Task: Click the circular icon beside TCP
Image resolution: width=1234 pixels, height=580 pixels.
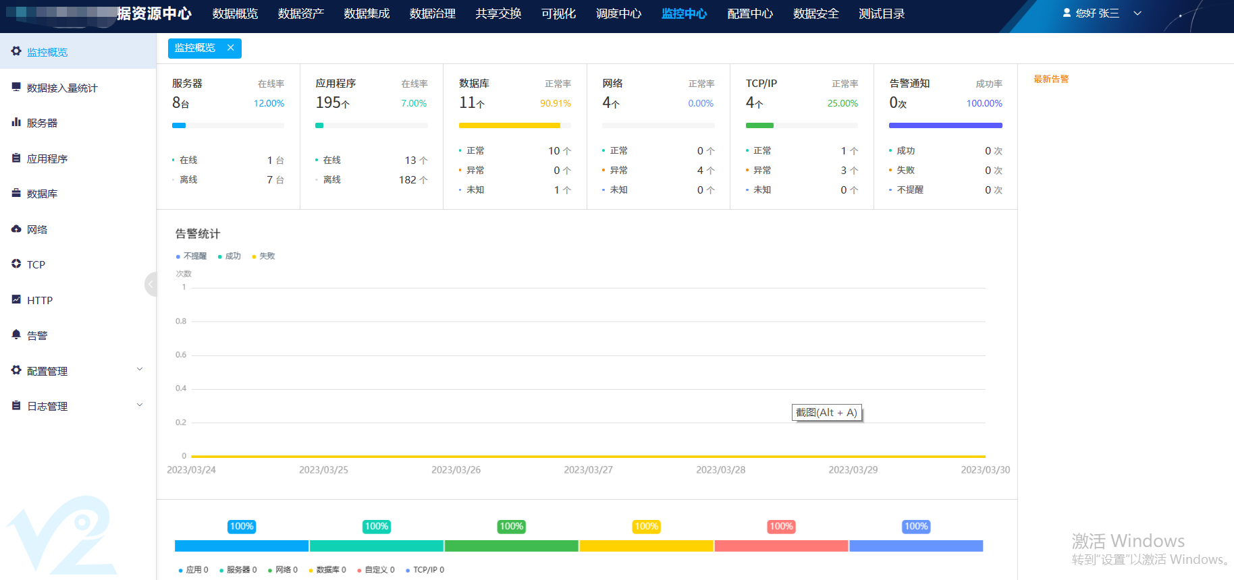Action: click(x=16, y=264)
